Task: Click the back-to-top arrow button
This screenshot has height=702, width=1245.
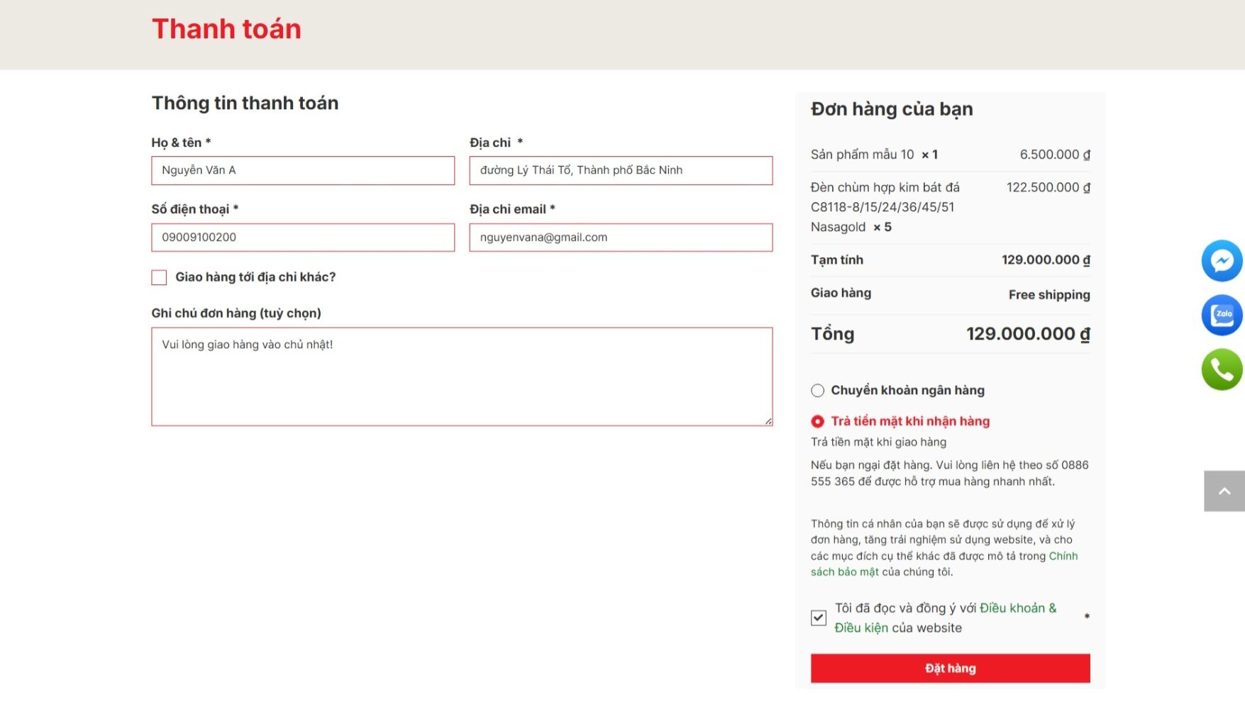Action: click(1224, 491)
